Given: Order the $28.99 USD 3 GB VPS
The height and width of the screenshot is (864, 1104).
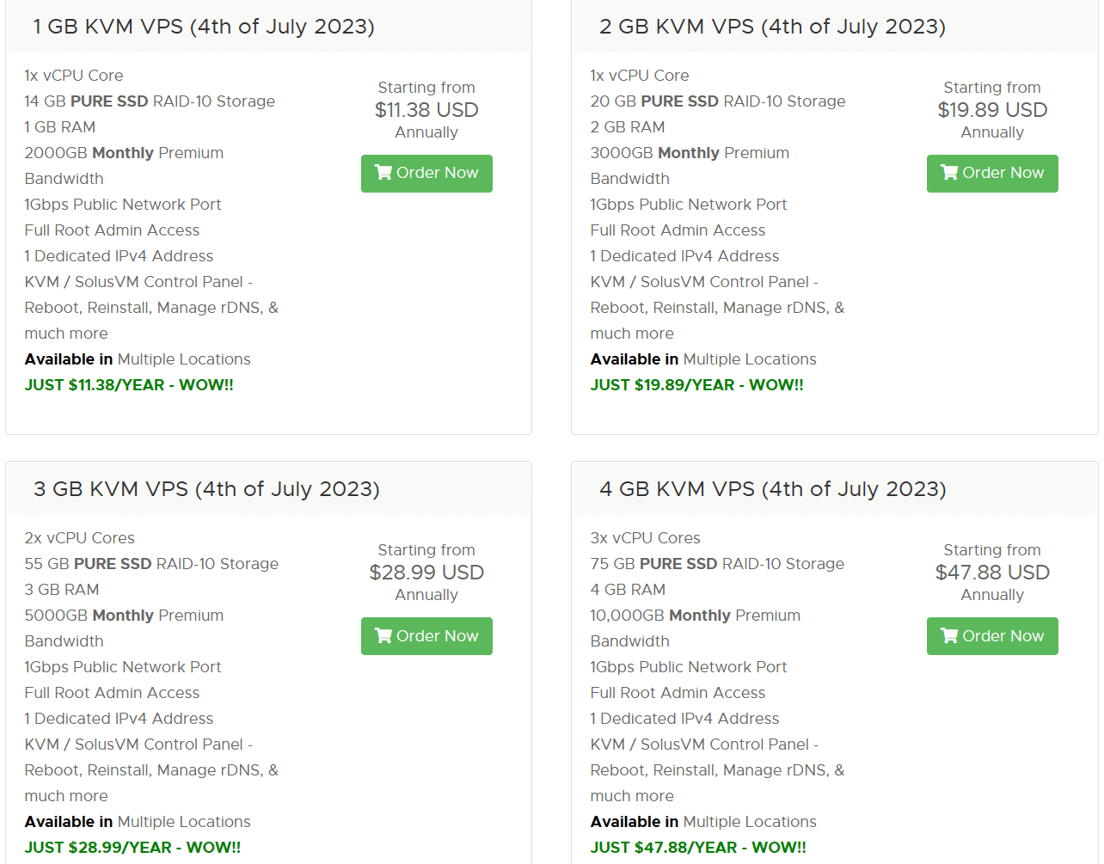Looking at the screenshot, I should click(x=426, y=636).
